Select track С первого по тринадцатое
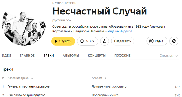Screen dimensions: 182x97 pyautogui.click(x=26, y=95)
